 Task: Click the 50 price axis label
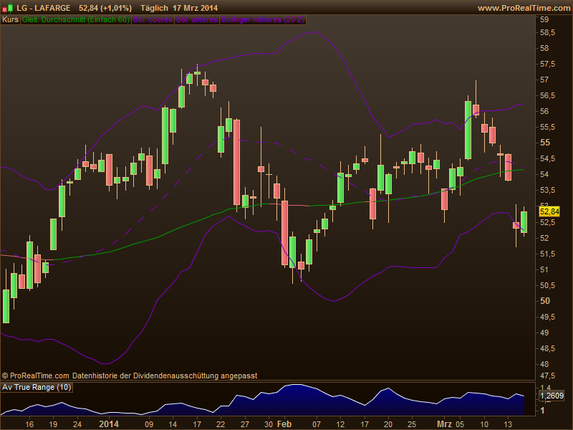tap(545, 301)
